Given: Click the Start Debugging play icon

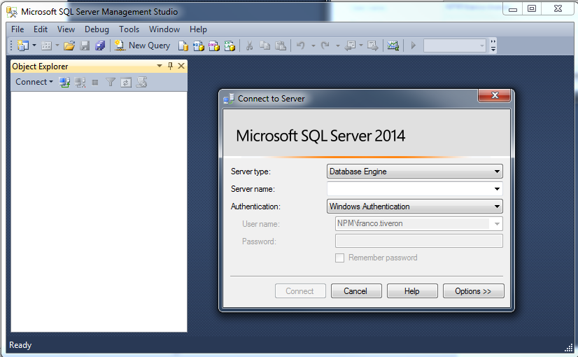Looking at the screenshot, I should pos(414,45).
